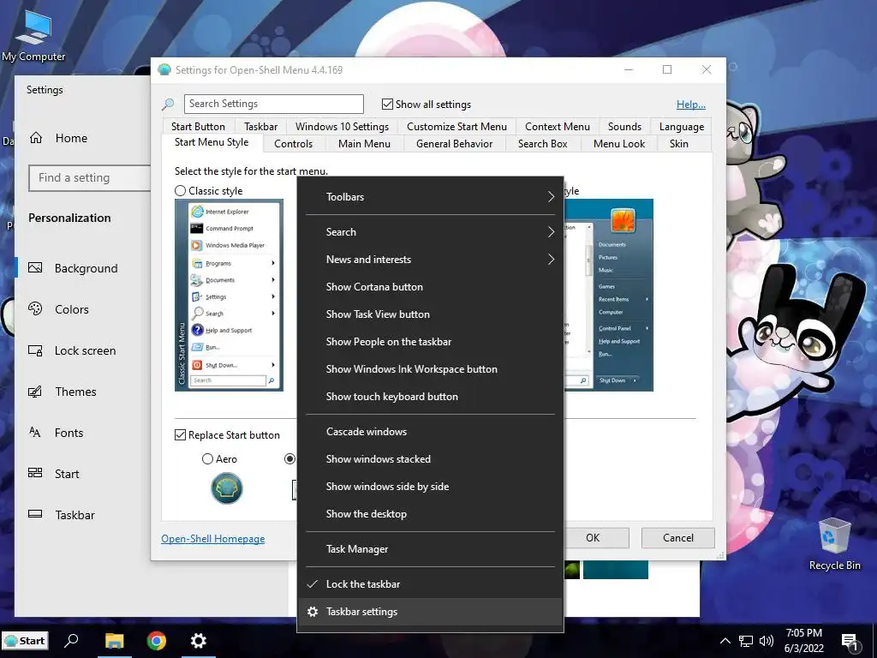Screen dimensions: 877x658
Task: Click the Start button on the taskbar
Action: [x=25, y=641]
